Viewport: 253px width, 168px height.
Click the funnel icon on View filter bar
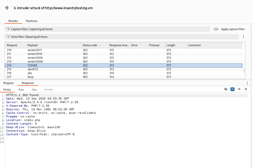coord(8,37)
